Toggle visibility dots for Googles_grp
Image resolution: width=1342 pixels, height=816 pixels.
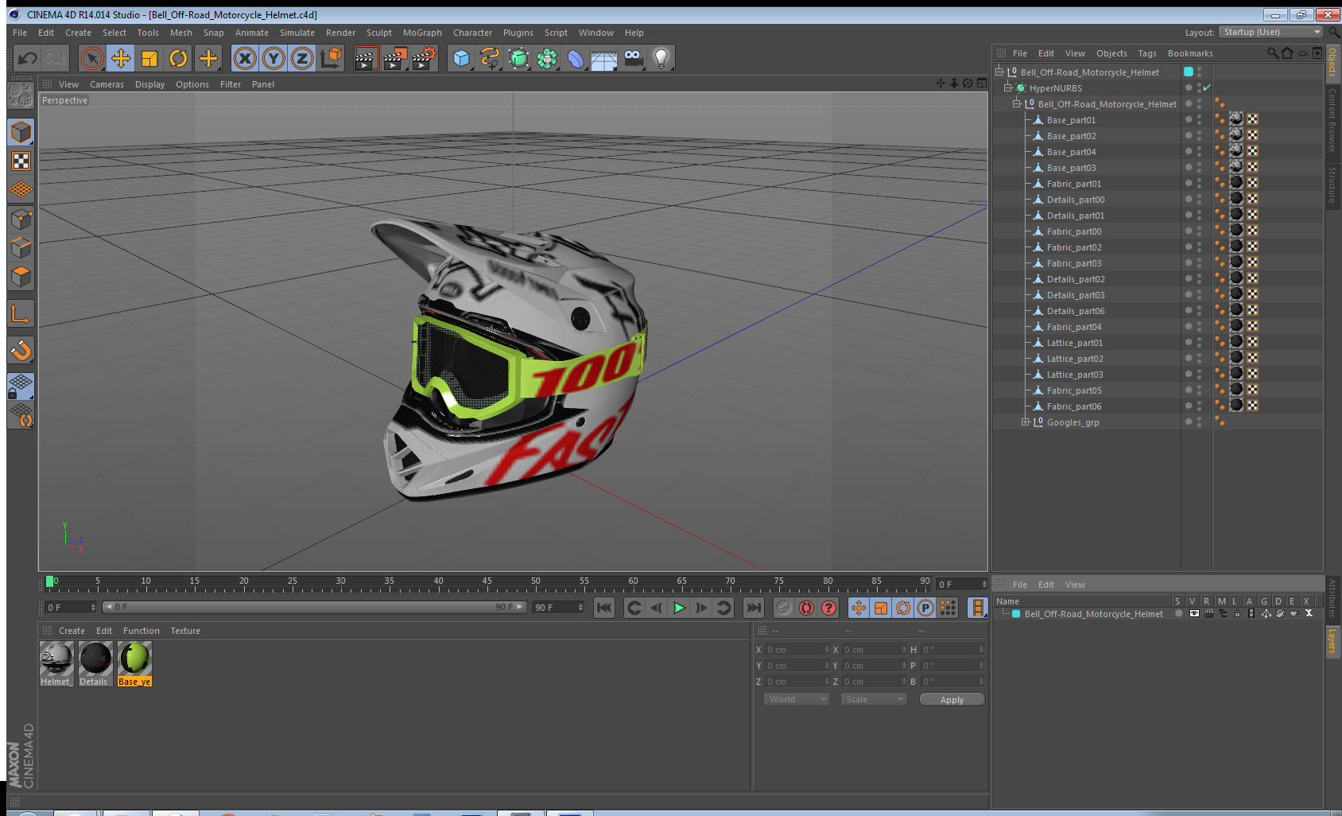[x=1200, y=422]
